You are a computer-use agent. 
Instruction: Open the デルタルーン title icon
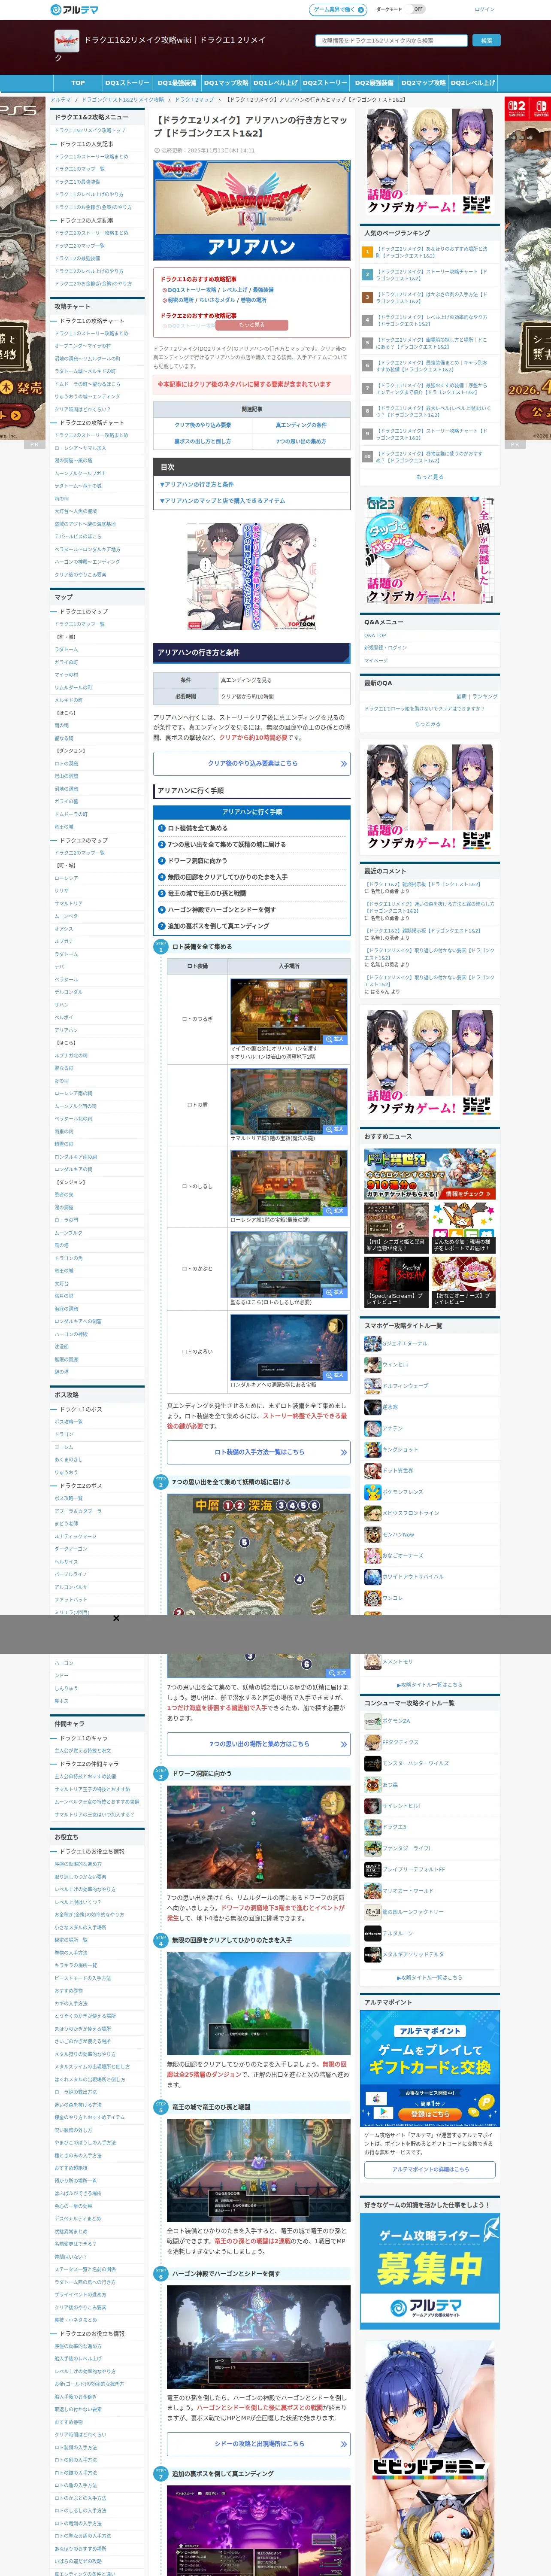(372, 1933)
